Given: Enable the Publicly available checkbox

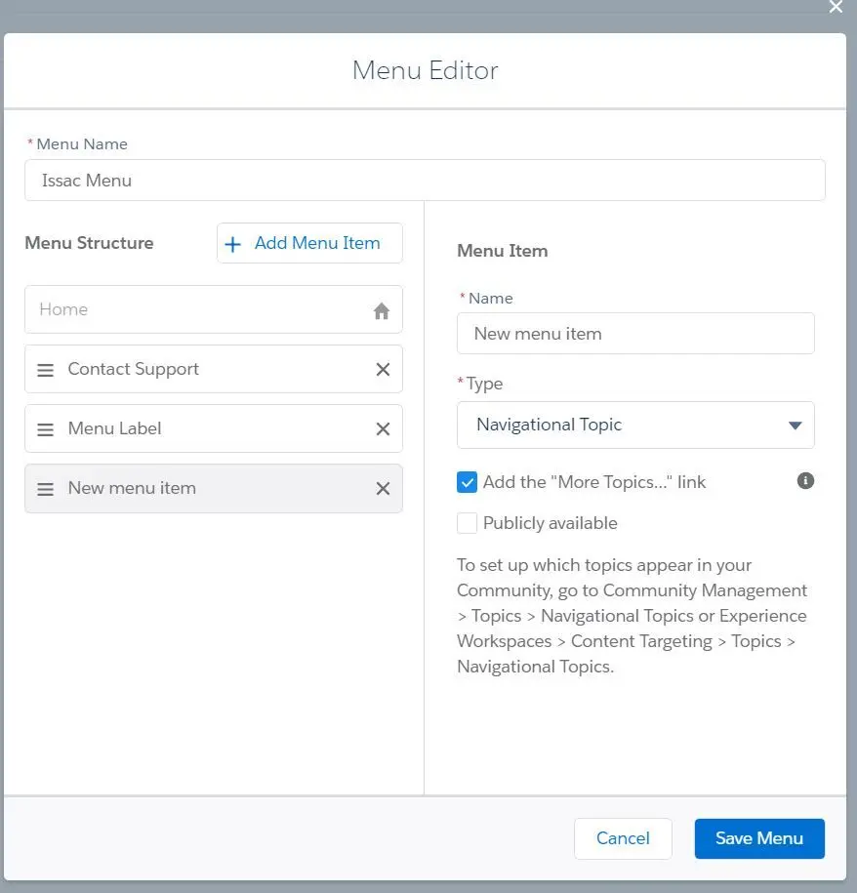Looking at the screenshot, I should (x=467, y=523).
